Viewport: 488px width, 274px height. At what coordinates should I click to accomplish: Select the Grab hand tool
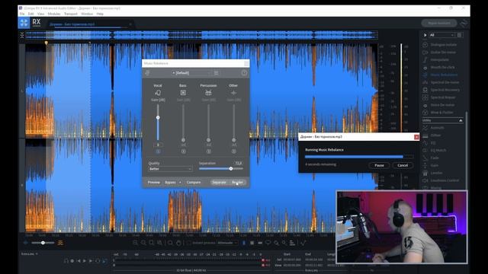178,243
